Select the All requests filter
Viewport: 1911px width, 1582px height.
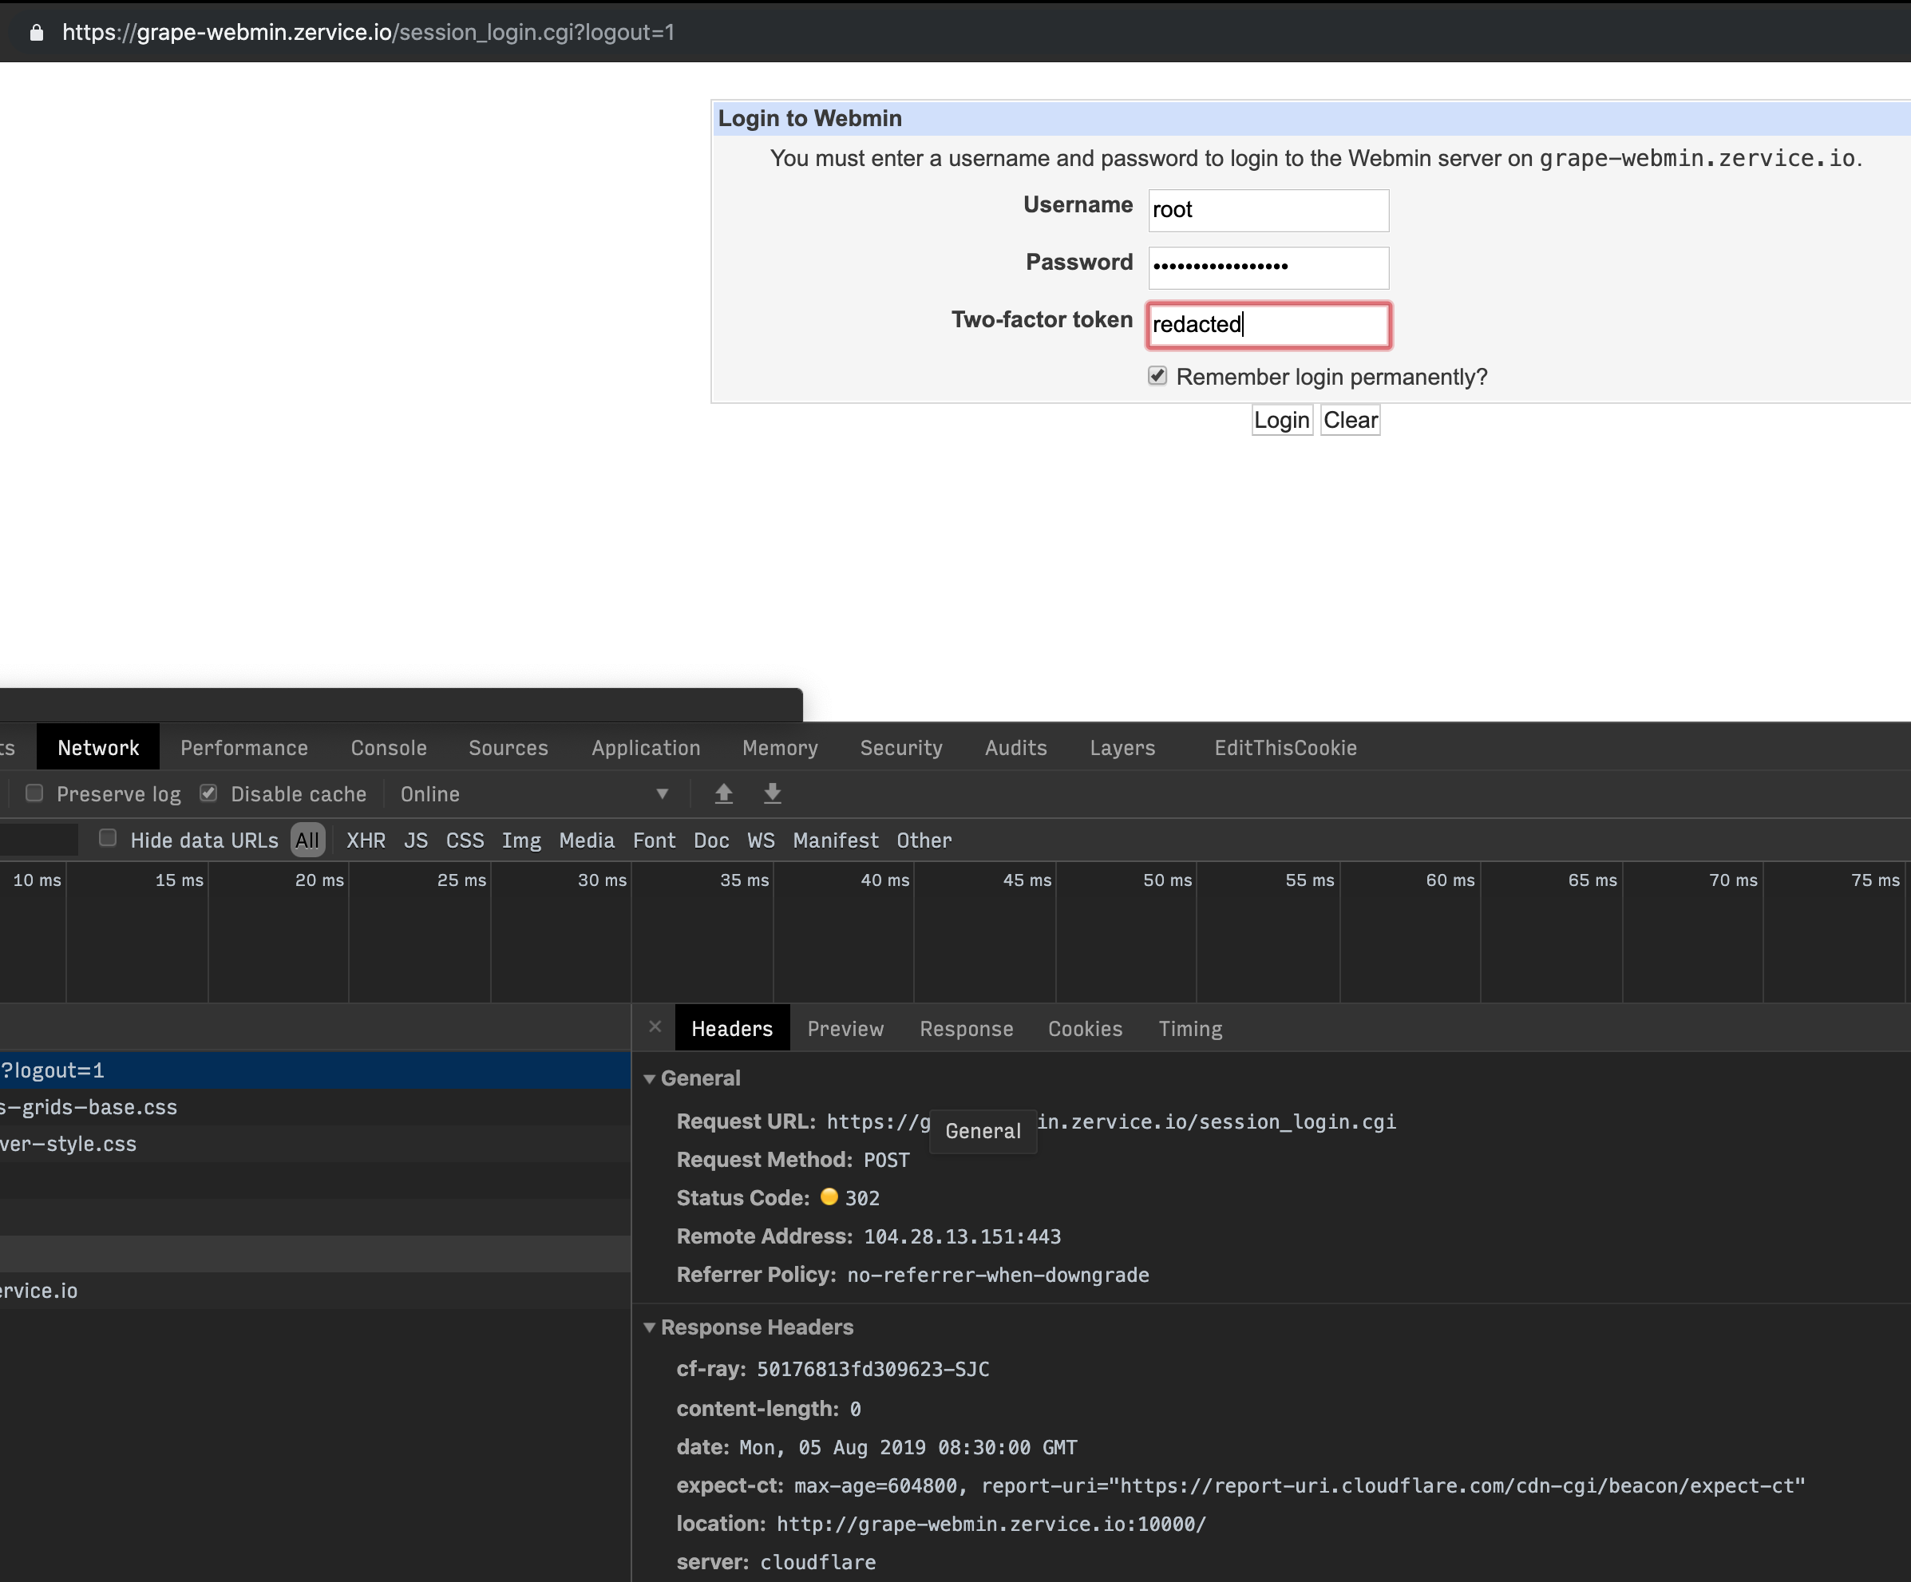[x=307, y=840]
